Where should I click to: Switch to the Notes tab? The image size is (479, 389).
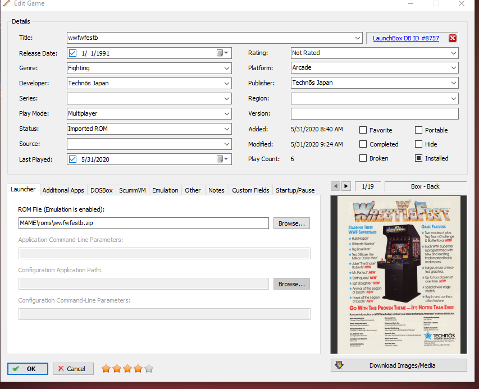click(x=216, y=190)
